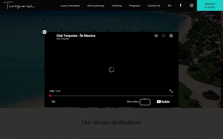The image size is (223, 139).
Task: Click the Turquoise logo
Action: 19,5
